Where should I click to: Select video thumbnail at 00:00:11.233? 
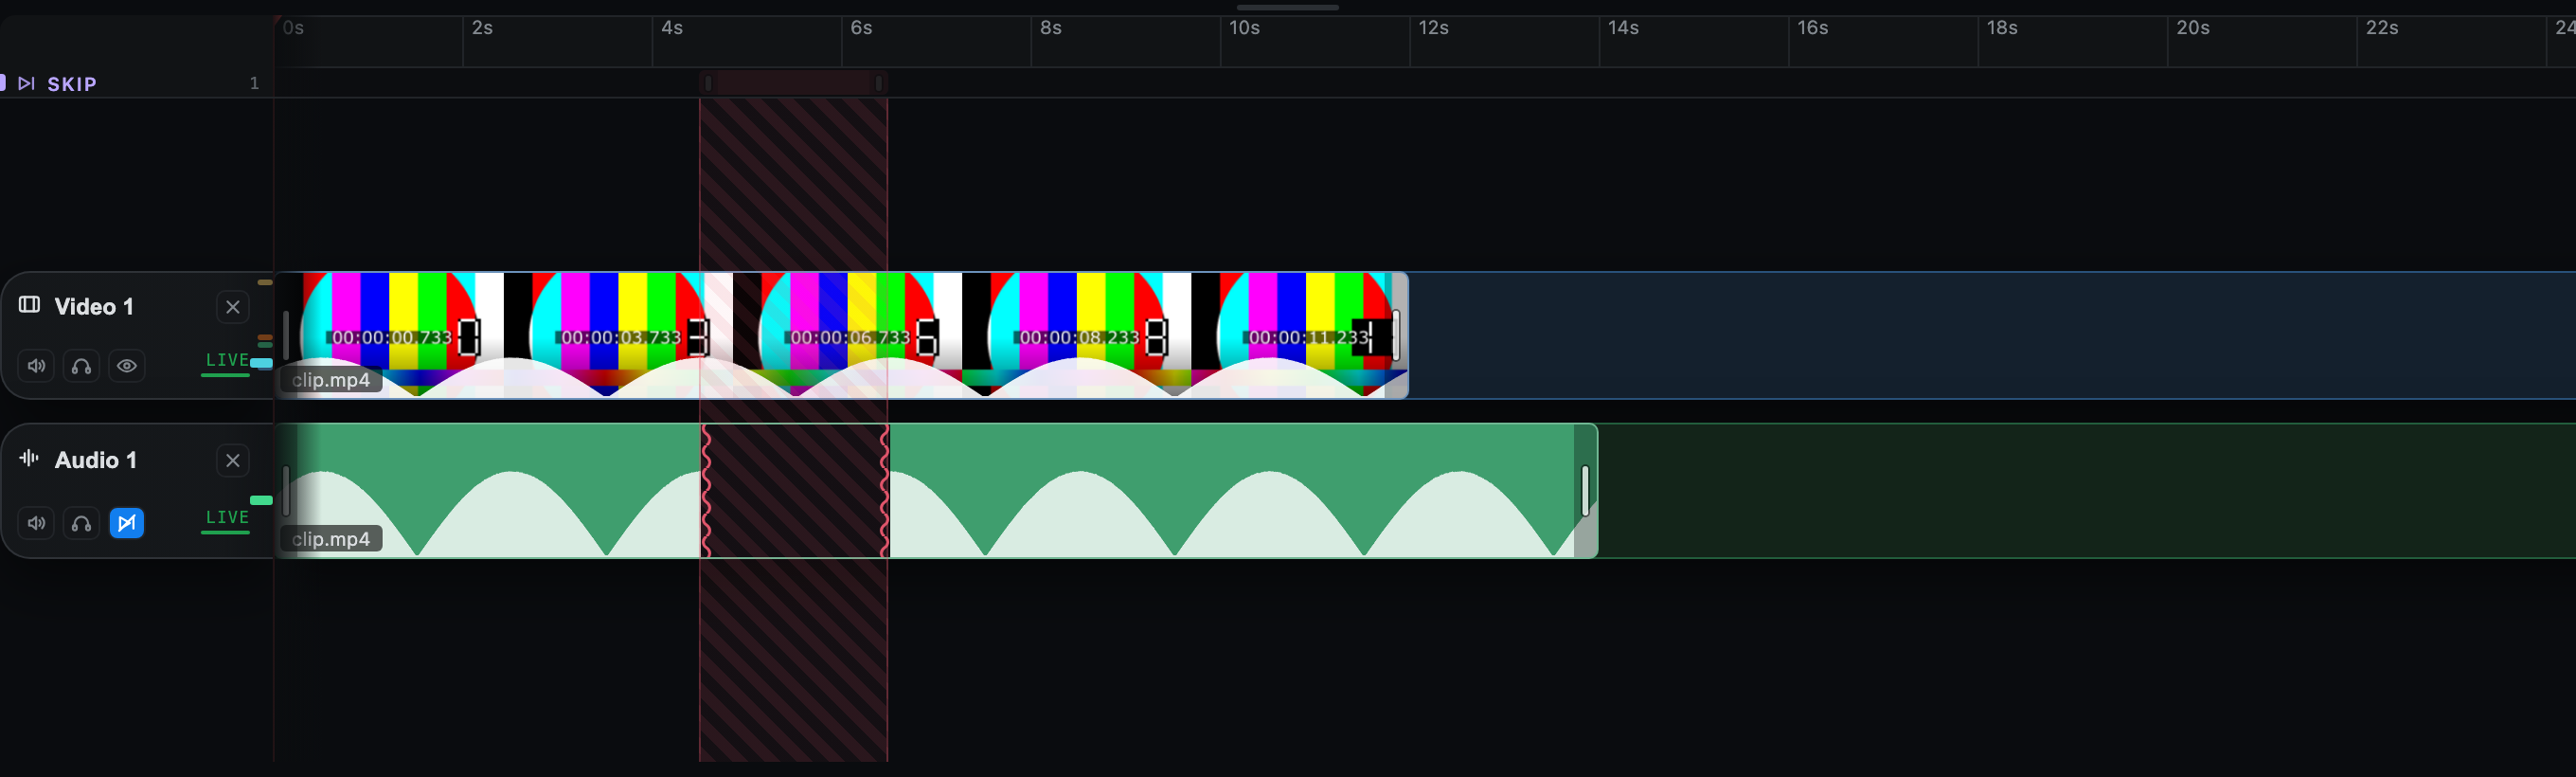1298,336
